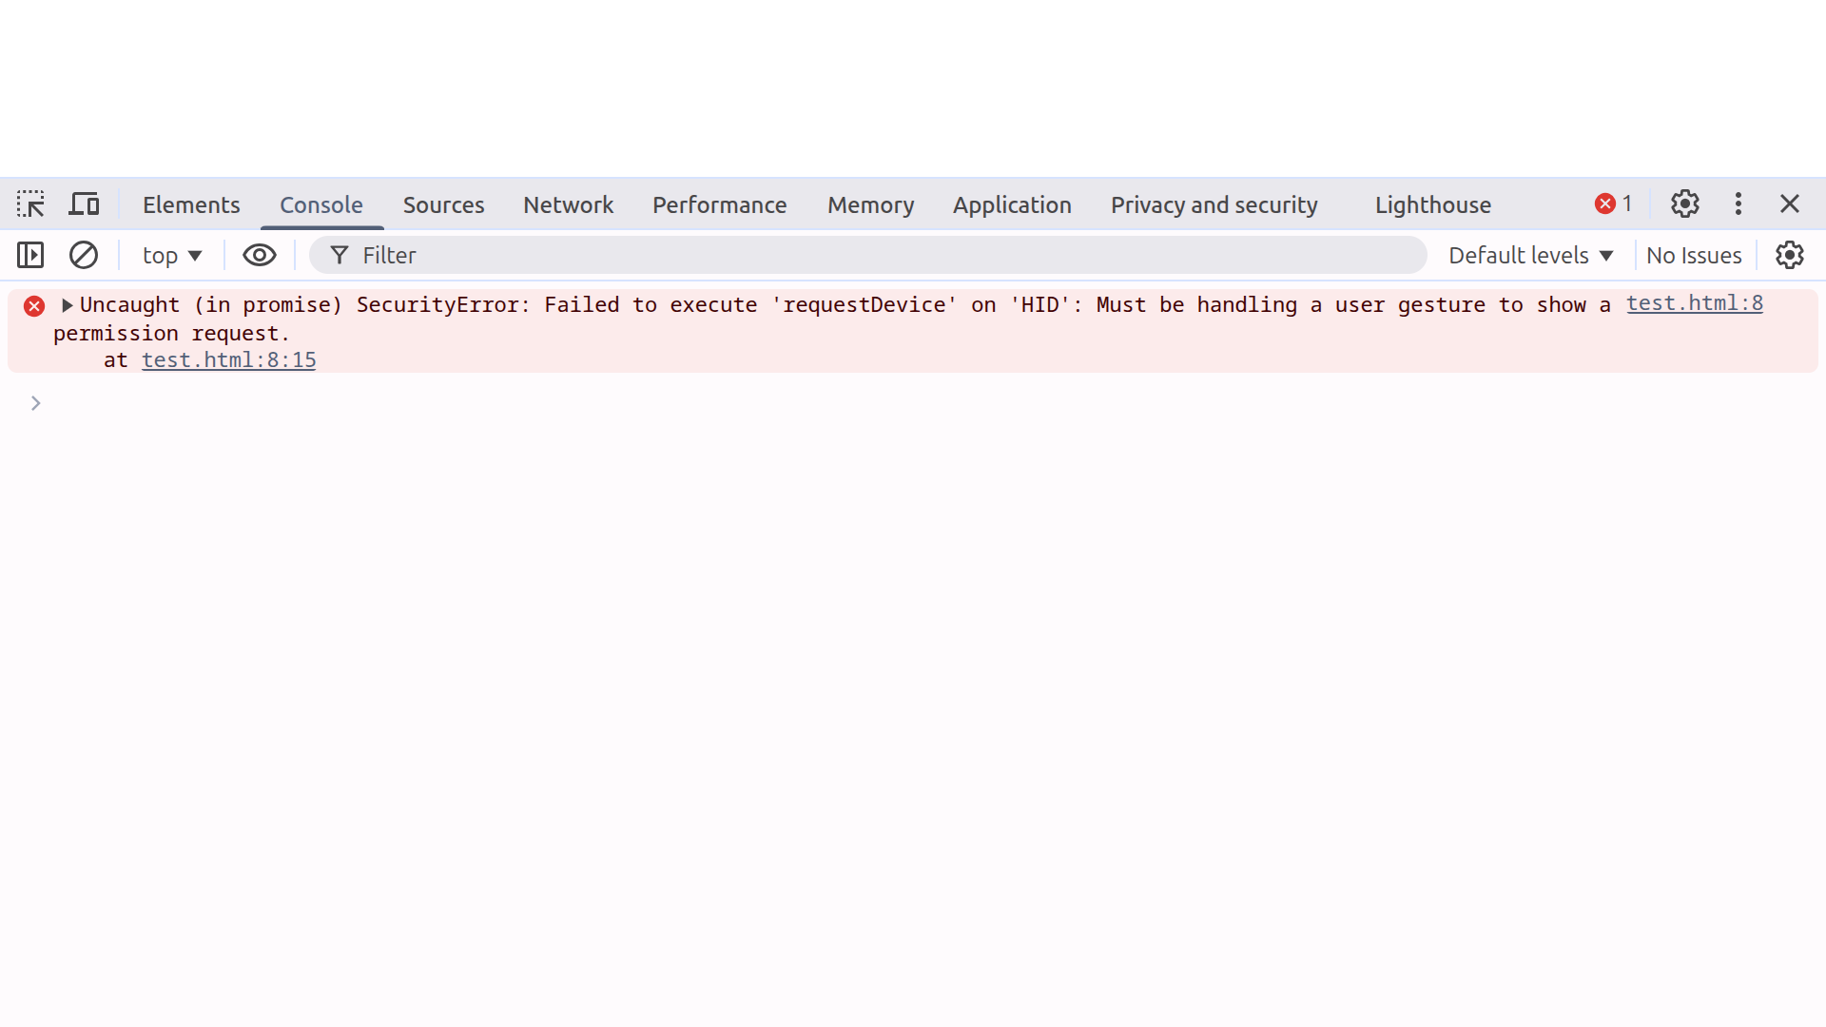Open console settings gear

pyautogui.click(x=1790, y=255)
